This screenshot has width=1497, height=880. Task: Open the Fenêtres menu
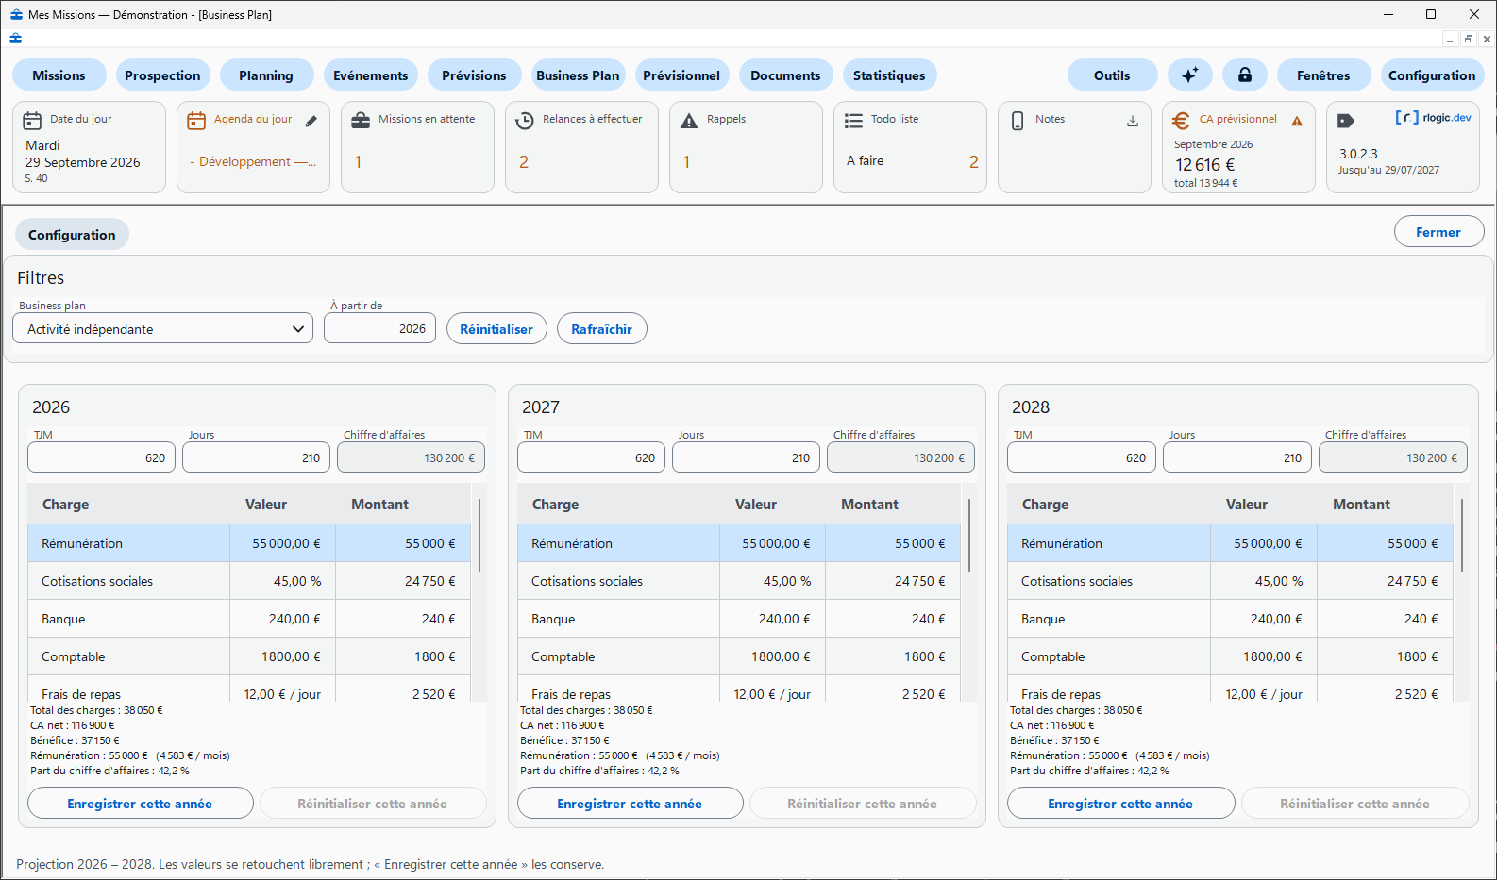[1323, 75]
